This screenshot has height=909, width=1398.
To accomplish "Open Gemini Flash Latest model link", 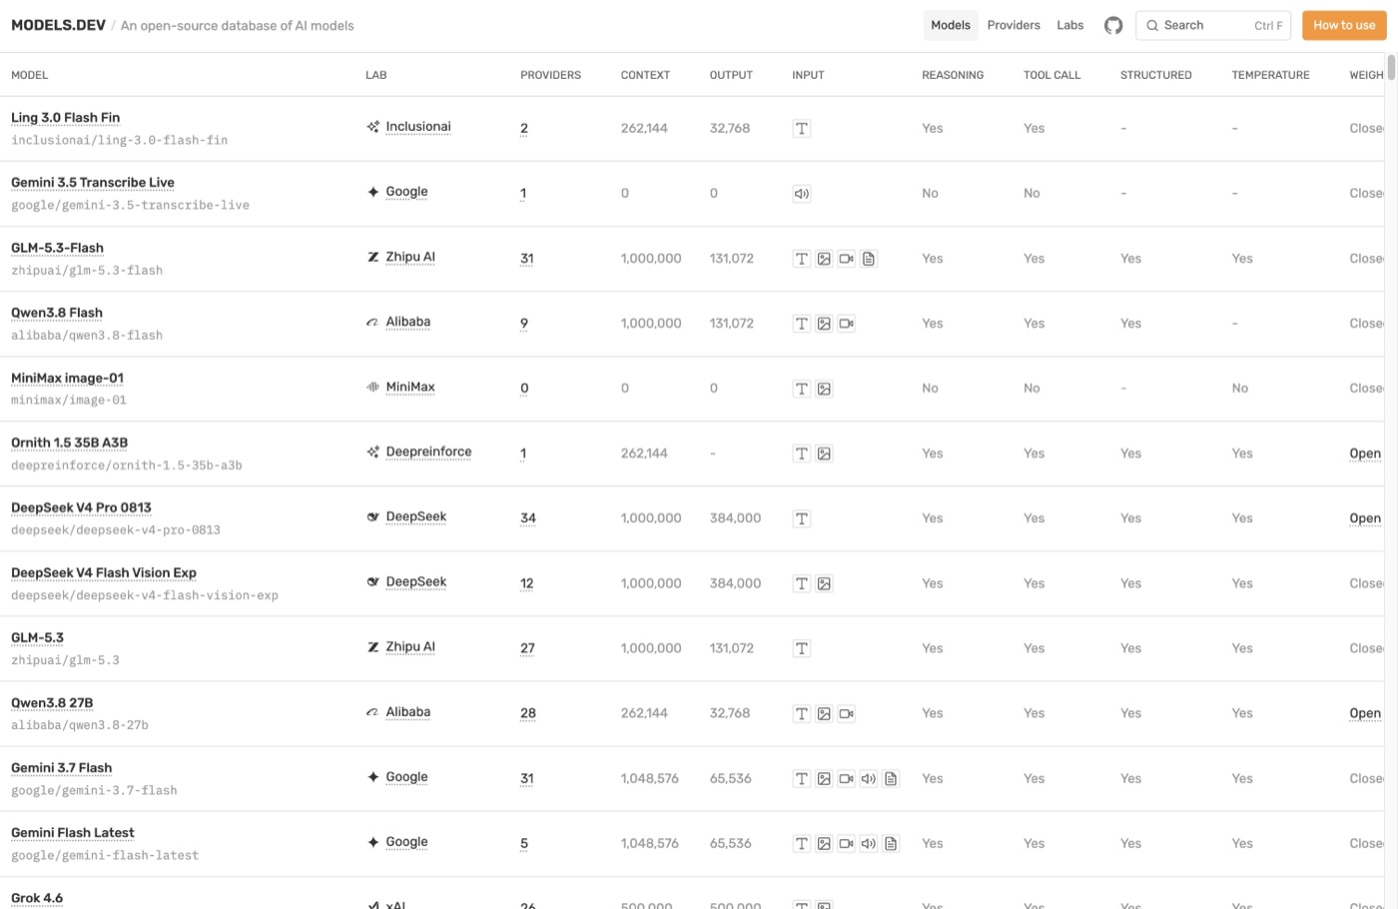I will (x=72, y=833).
